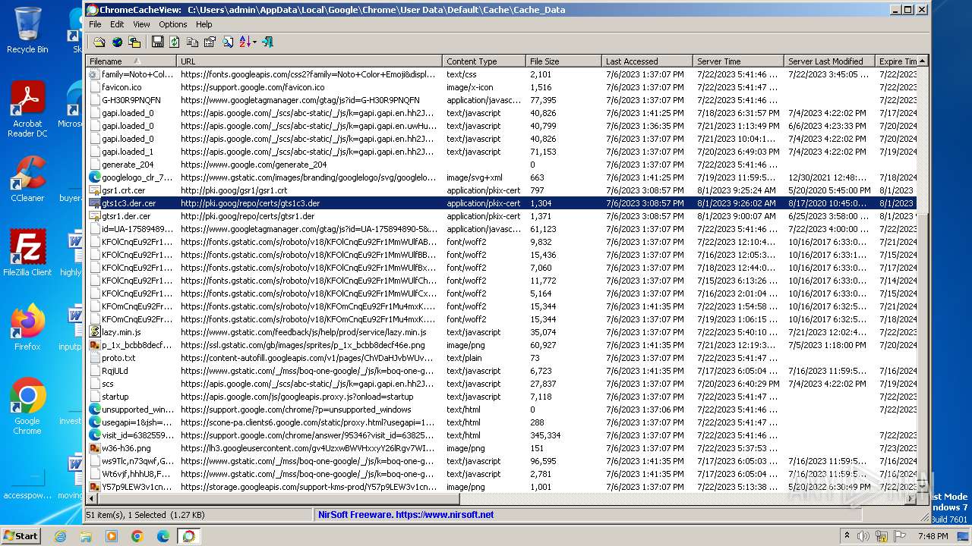Screen dimensions: 972x546
Task: Open the Firefox desktop icon
Action: tap(27, 328)
